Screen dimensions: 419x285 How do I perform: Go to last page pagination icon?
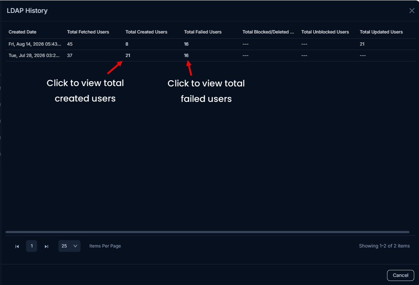click(47, 246)
